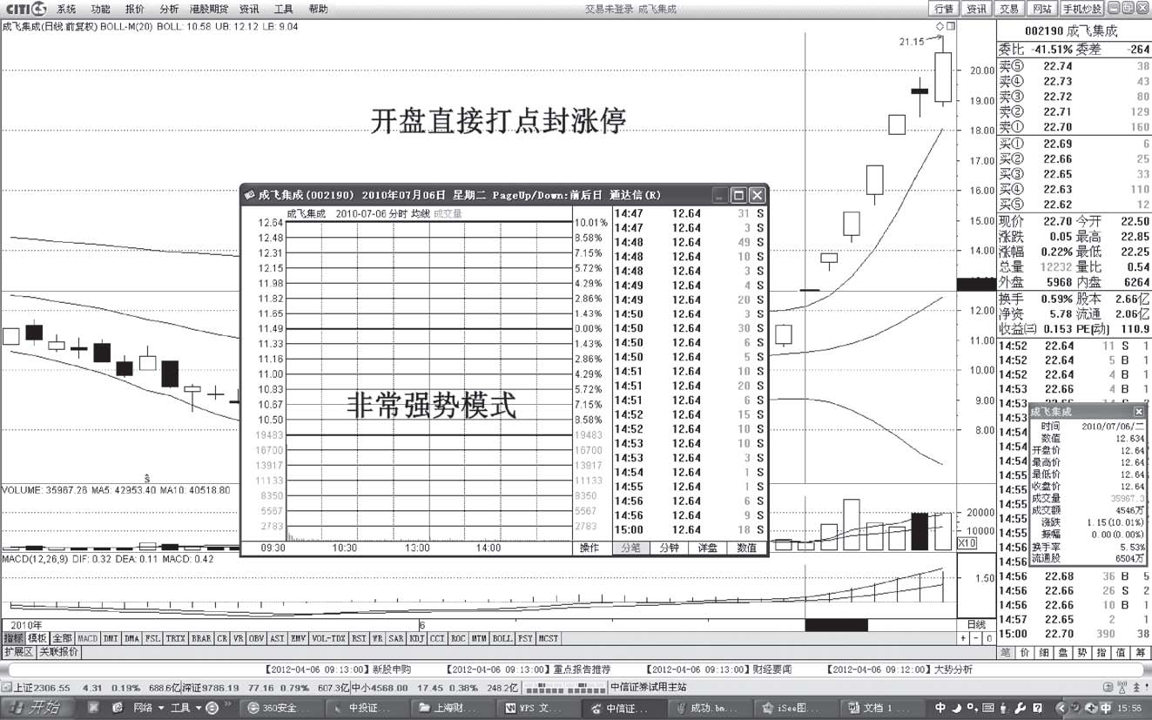
Task: Open the 操作 menu in the popup
Action: (x=590, y=548)
